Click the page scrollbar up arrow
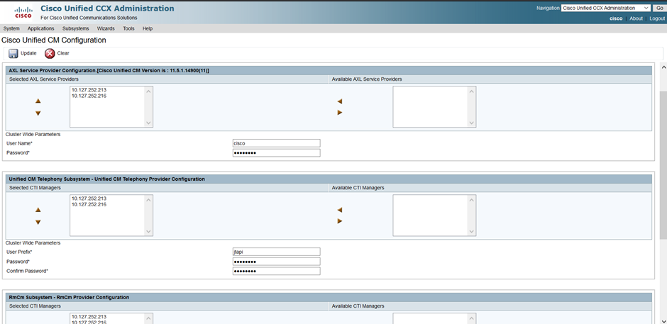667x324 pixels. pyautogui.click(x=663, y=67)
